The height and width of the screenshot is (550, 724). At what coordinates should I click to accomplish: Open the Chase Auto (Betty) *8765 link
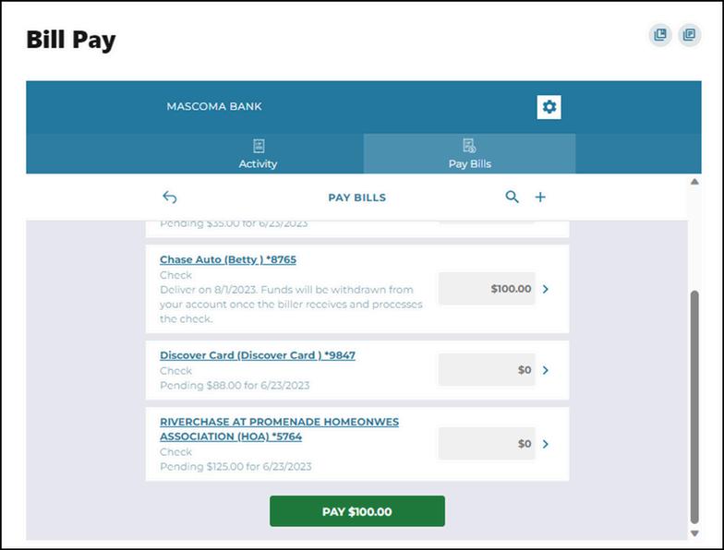pyautogui.click(x=228, y=260)
